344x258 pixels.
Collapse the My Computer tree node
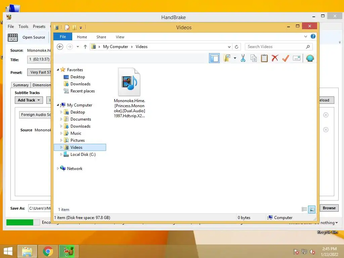(58, 105)
